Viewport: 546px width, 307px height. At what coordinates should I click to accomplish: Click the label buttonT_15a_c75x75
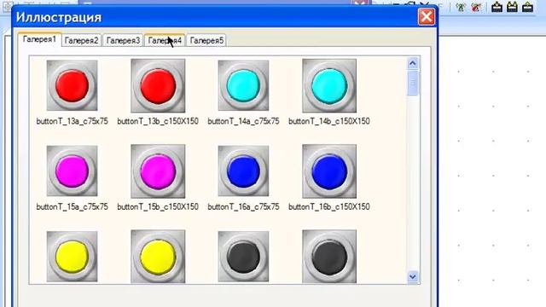click(x=72, y=206)
